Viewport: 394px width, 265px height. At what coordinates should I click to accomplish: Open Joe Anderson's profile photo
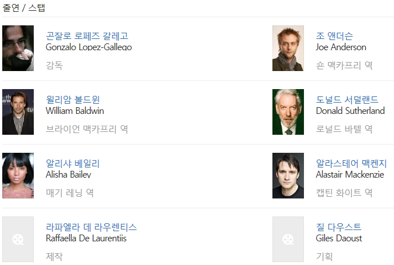click(x=288, y=48)
